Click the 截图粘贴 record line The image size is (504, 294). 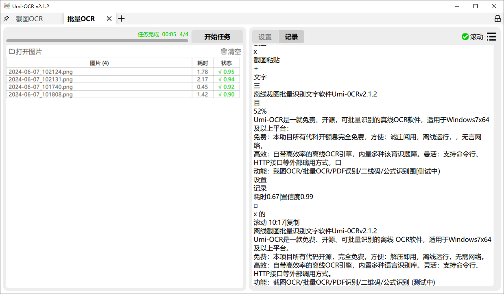pos(267,60)
